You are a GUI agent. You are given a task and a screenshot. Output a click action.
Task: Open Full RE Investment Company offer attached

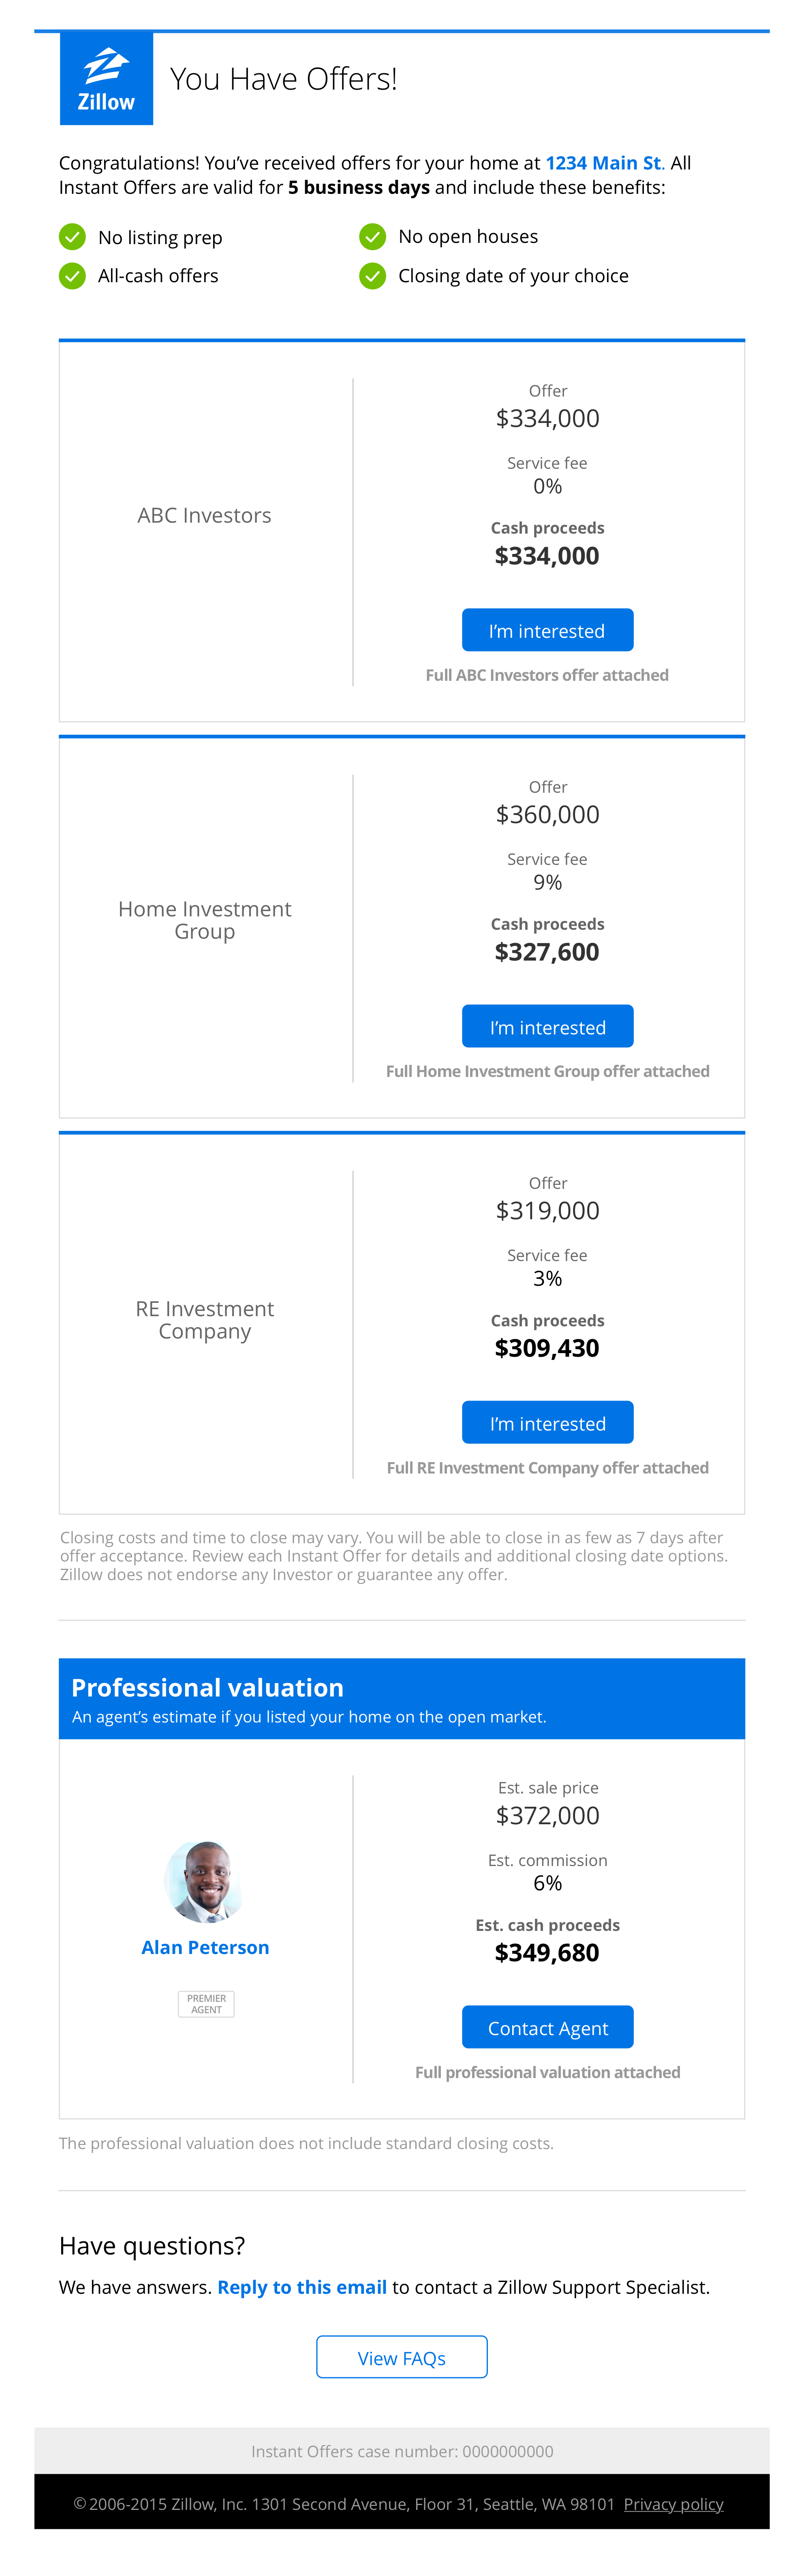coord(547,1467)
